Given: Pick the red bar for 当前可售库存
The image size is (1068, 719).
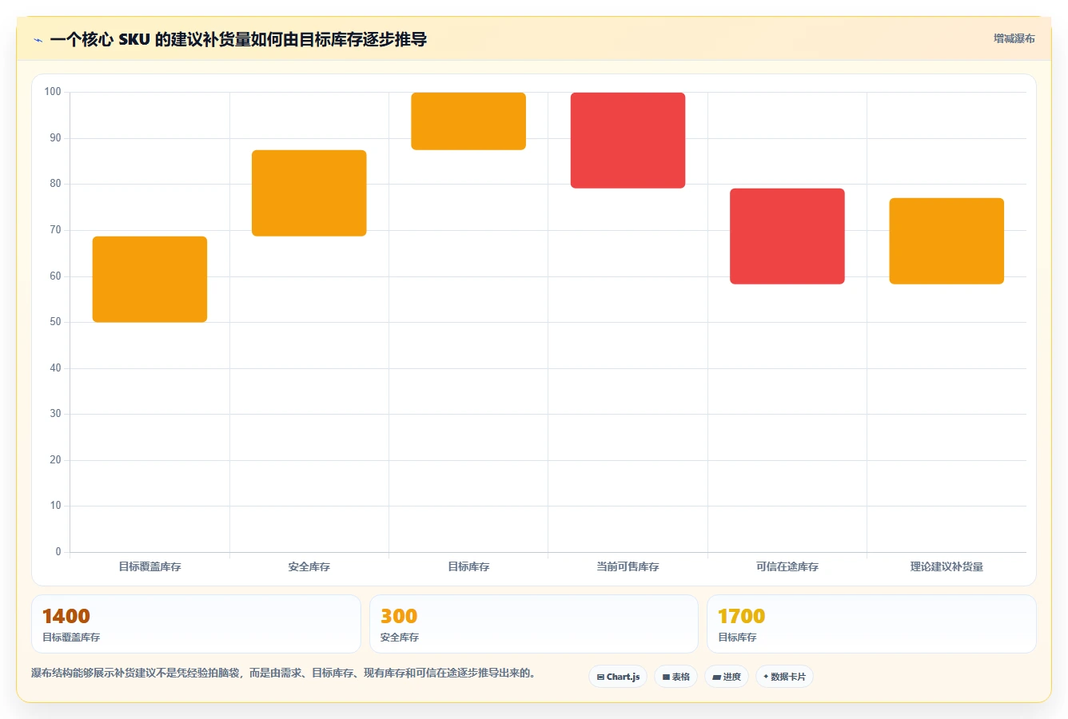Looking at the screenshot, I should point(628,141).
